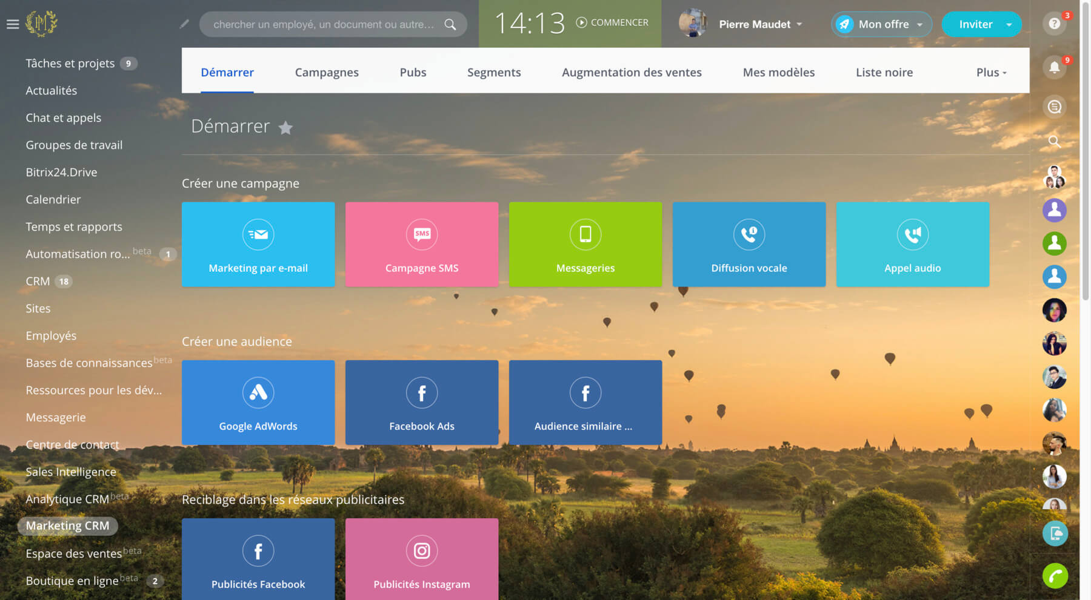Expand the Mon offre dropdown
1091x600 pixels.
click(919, 25)
